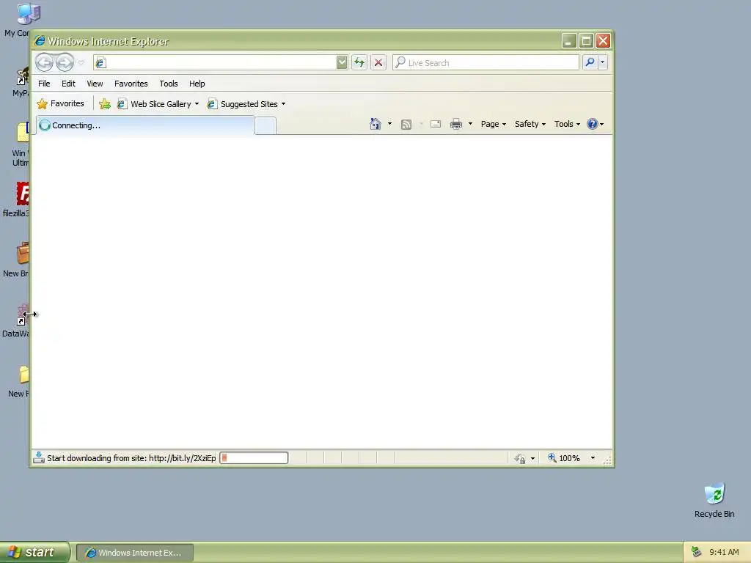Click the Favorites star button
The image size is (751, 563).
click(x=61, y=103)
